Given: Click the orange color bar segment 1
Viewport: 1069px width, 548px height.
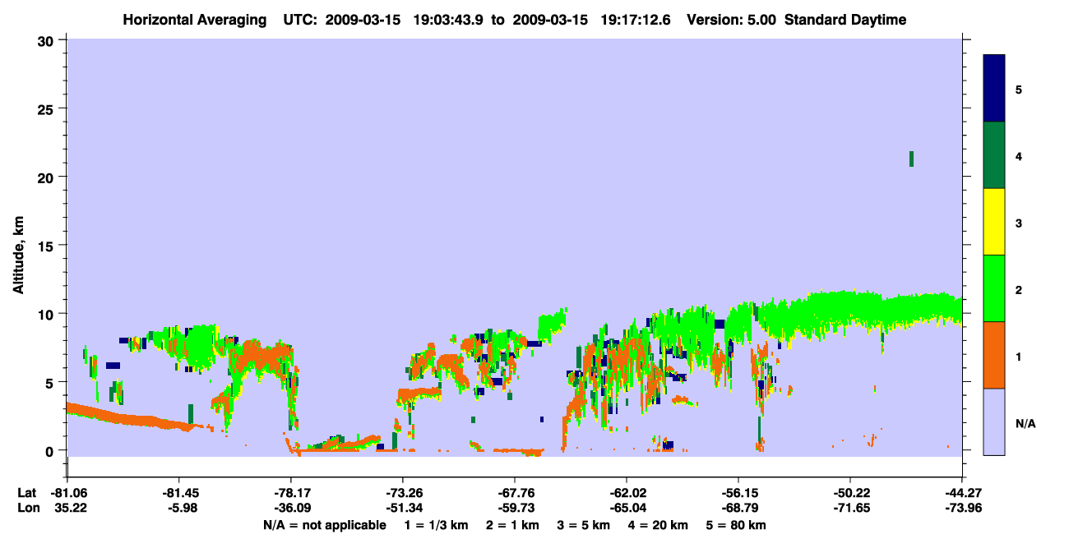Looking at the screenshot, I should tap(994, 355).
